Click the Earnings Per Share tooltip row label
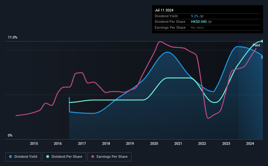This screenshot has height=166, width=268. click(x=170, y=27)
